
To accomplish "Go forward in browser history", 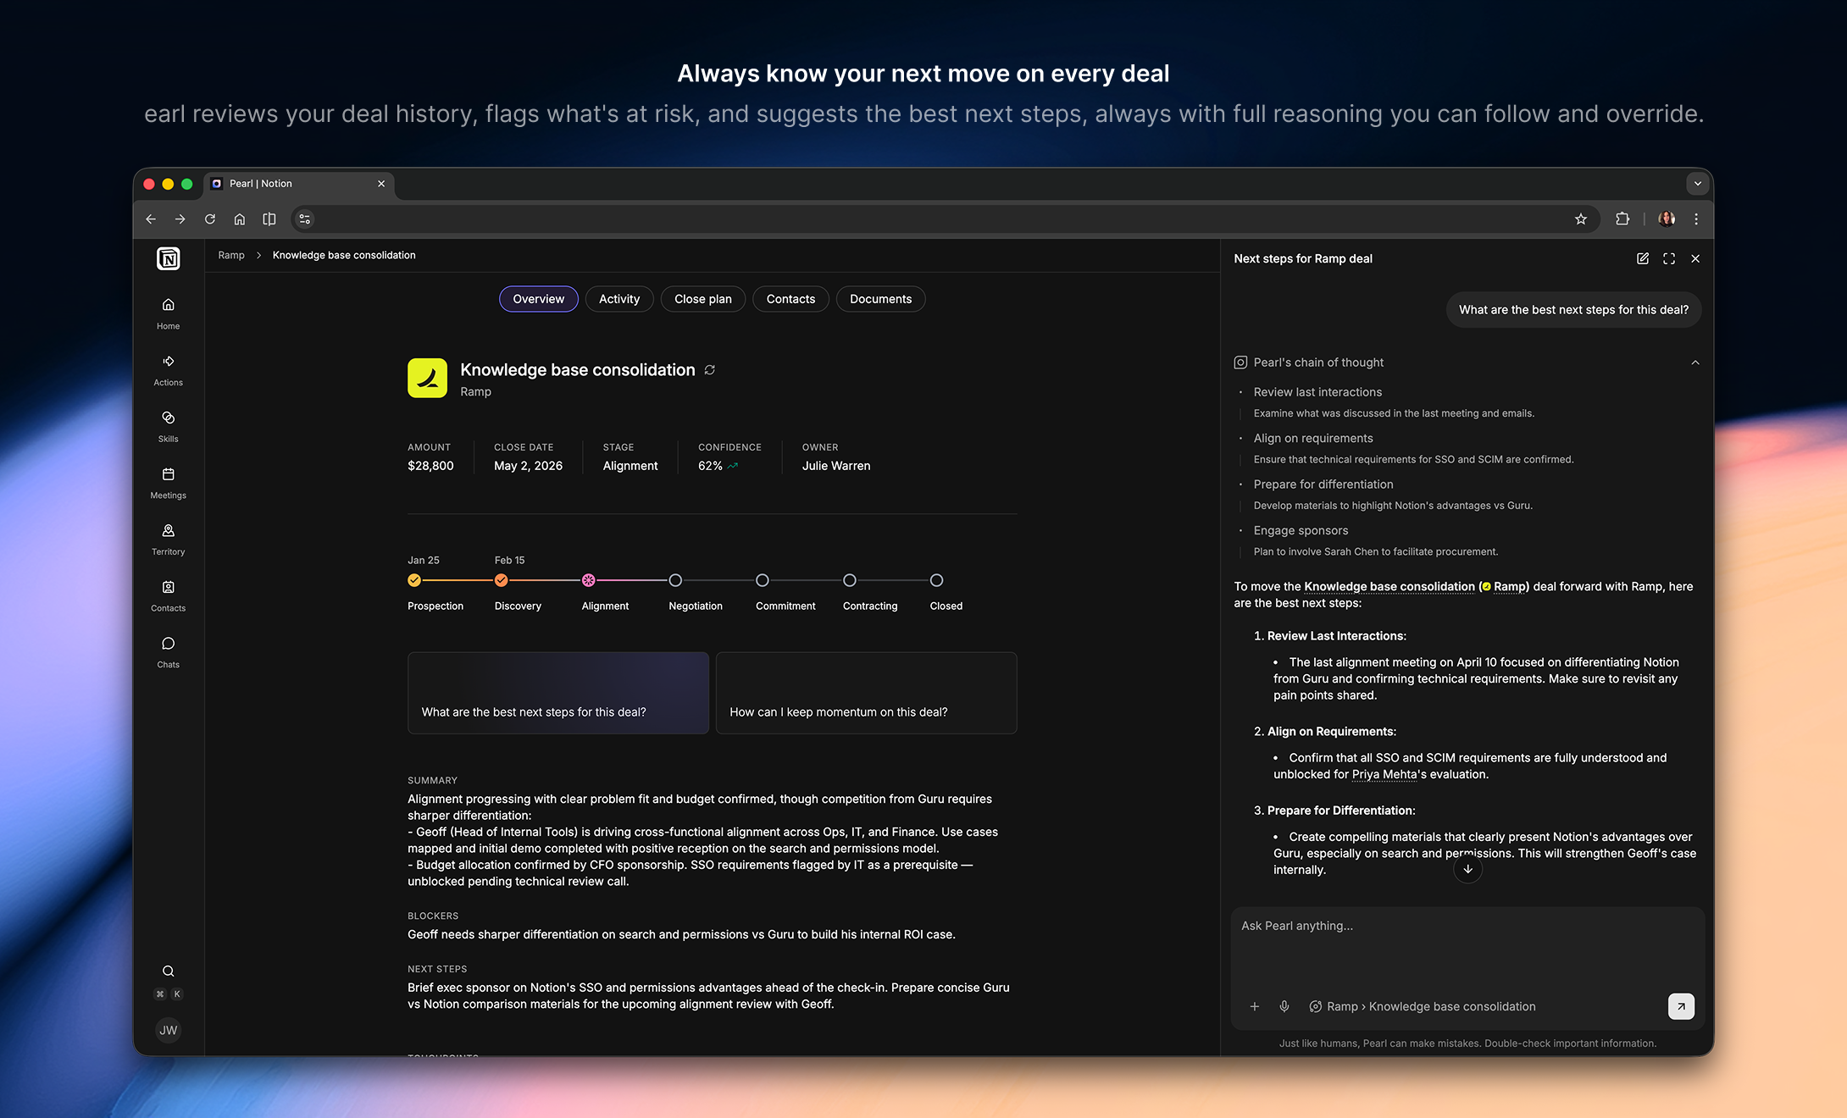I will [x=180, y=219].
